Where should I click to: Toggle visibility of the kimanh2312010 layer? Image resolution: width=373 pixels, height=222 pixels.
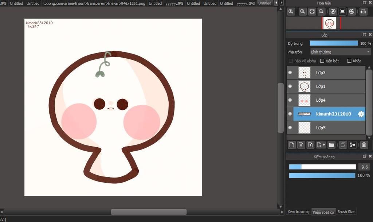tap(290, 114)
